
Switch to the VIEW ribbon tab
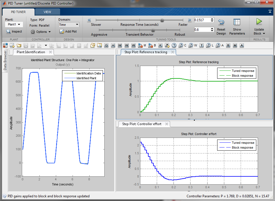[47, 12]
